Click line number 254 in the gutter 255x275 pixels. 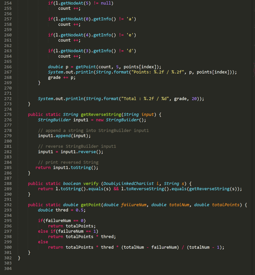[8, 3]
